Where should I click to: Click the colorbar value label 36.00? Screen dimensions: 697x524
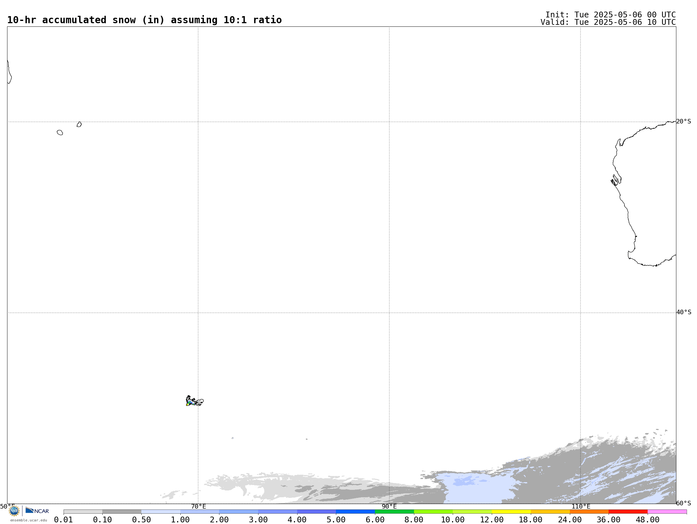pyautogui.click(x=609, y=520)
